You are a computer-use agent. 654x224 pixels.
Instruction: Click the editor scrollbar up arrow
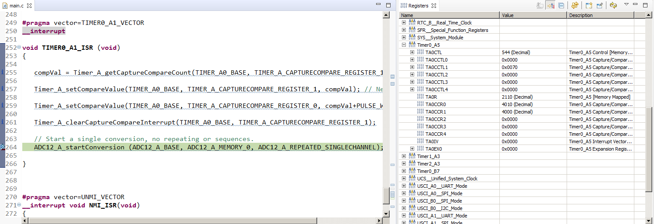point(386,15)
